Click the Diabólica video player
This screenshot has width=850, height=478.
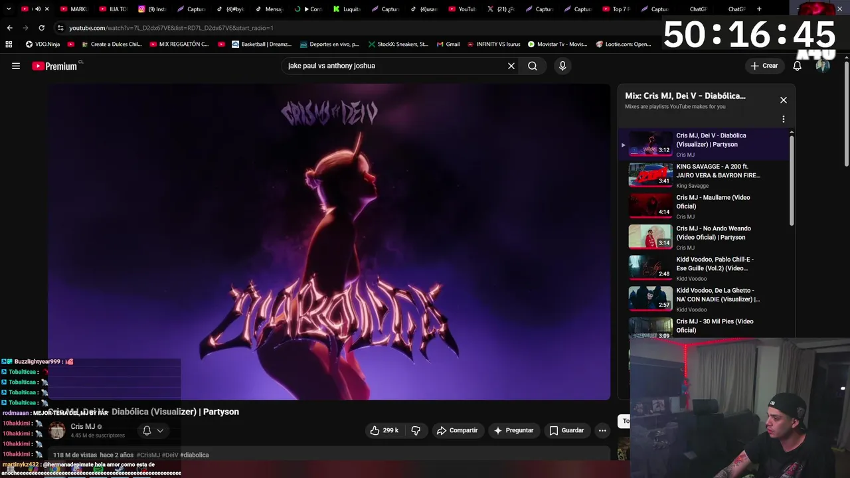click(x=329, y=242)
